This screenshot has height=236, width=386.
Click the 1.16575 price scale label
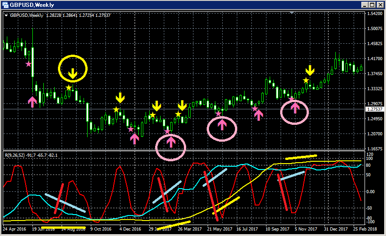(x=375, y=149)
